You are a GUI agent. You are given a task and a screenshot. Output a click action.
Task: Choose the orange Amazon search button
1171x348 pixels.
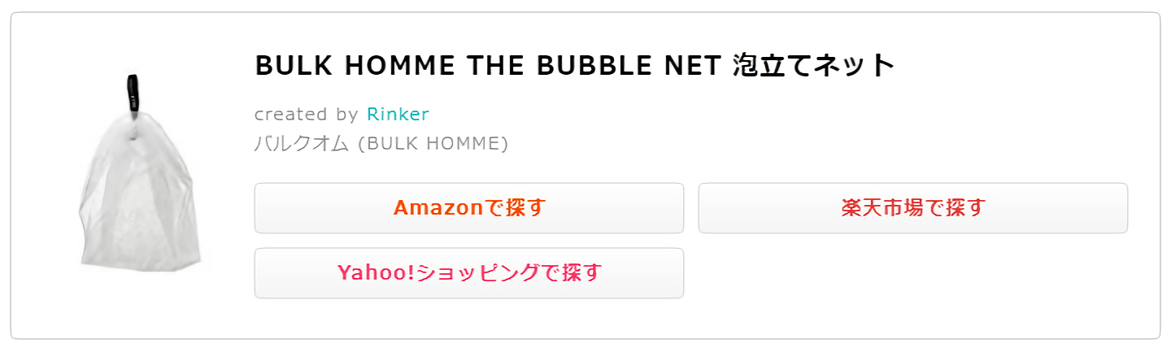pos(469,208)
